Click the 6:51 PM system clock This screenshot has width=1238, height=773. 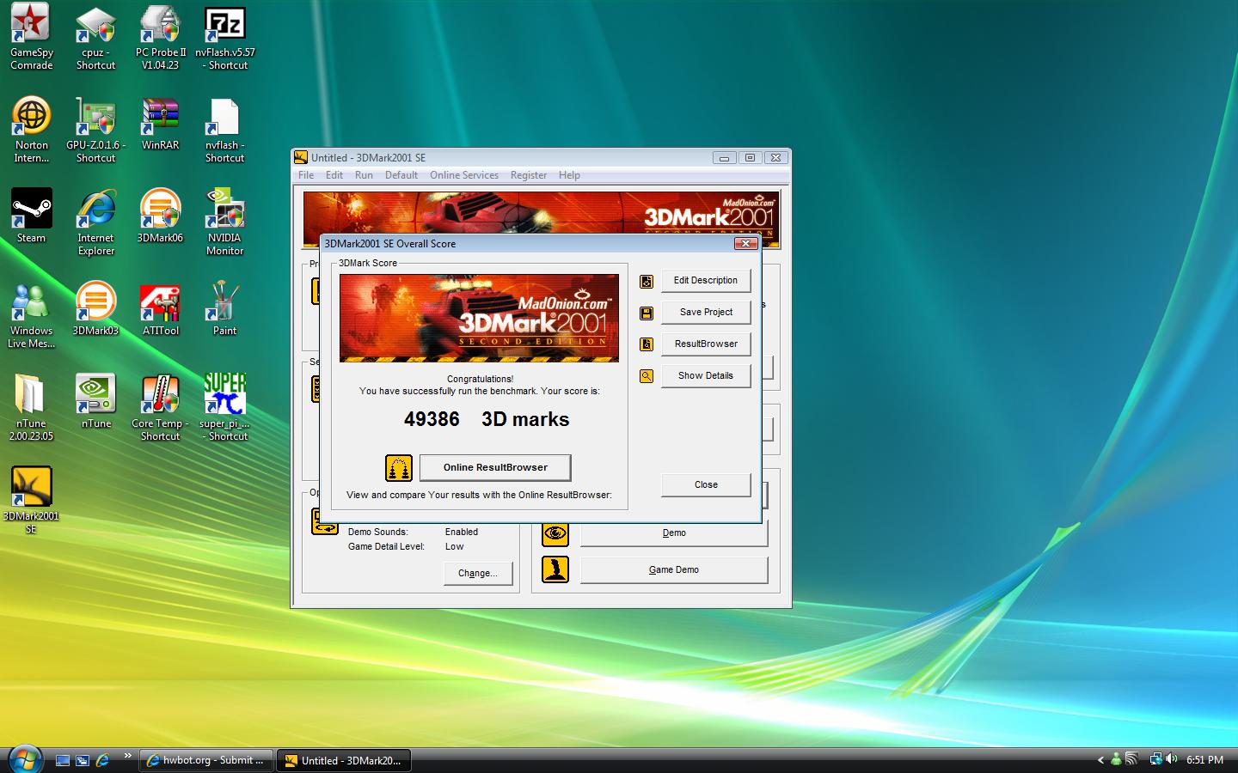point(1204,760)
